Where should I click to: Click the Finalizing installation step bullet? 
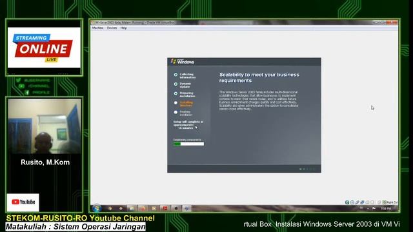coord(176,112)
